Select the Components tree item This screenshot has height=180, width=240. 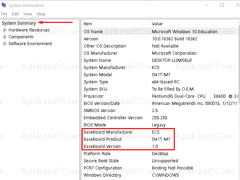(21, 37)
